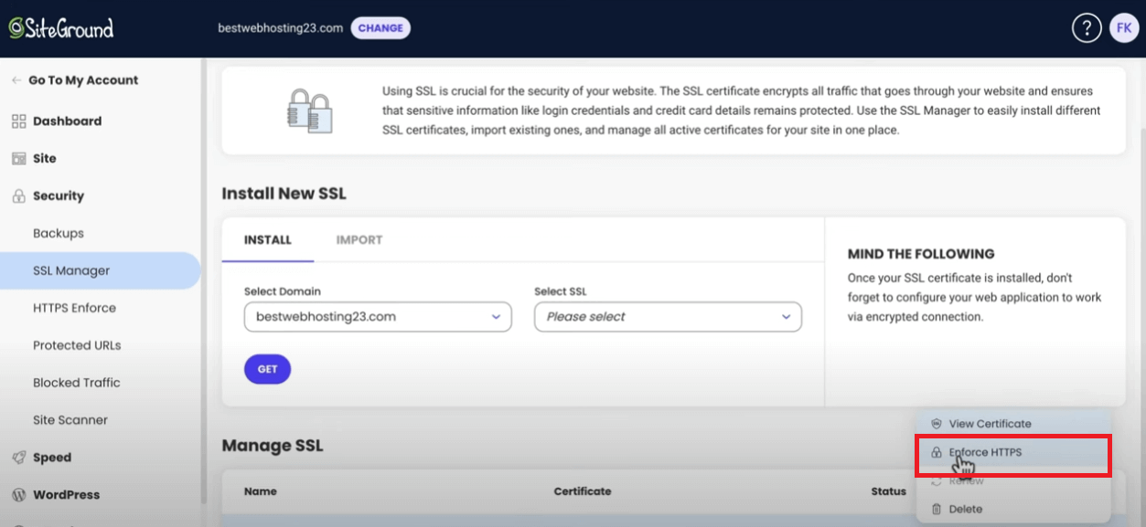Open Blocked Traffic in the sidebar
The width and height of the screenshot is (1146, 527).
click(x=77, y=383)
